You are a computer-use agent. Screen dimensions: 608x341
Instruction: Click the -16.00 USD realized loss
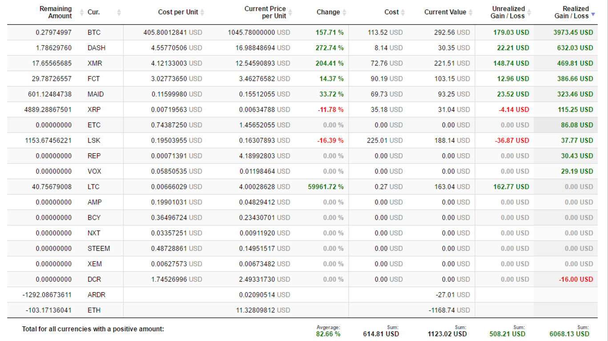(x=576, y=279)
